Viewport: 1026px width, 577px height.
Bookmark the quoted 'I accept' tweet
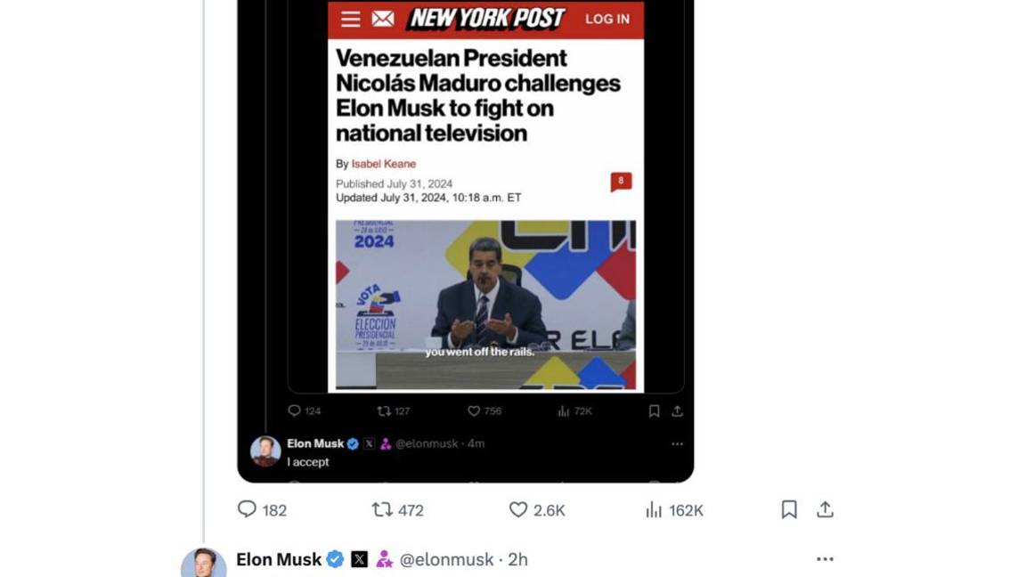click(x=654, y=410)
